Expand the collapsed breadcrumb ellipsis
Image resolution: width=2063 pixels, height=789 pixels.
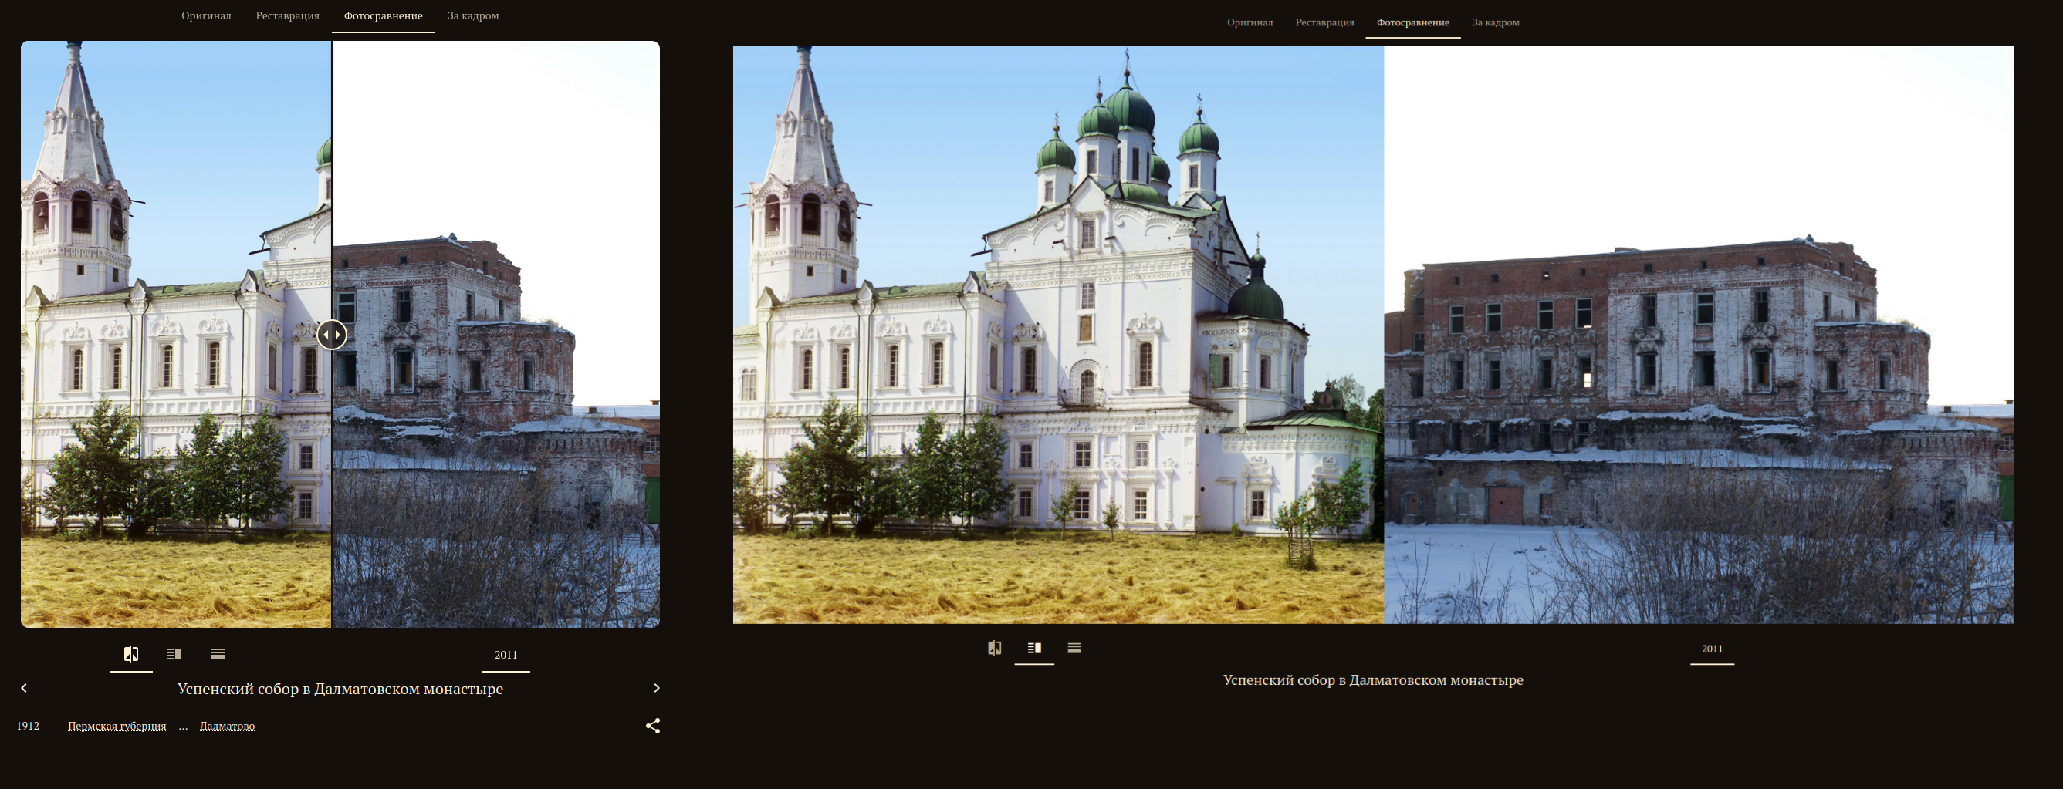(183, 727)
